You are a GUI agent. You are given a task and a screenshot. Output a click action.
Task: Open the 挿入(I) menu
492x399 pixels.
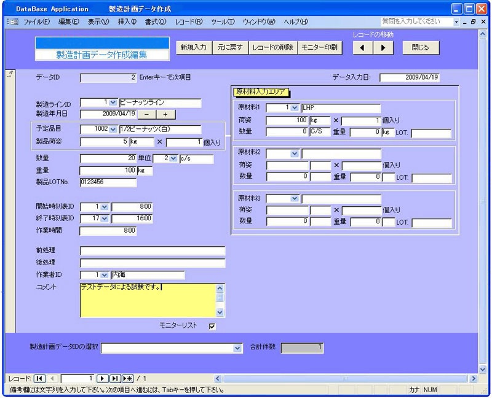[127, 22]
